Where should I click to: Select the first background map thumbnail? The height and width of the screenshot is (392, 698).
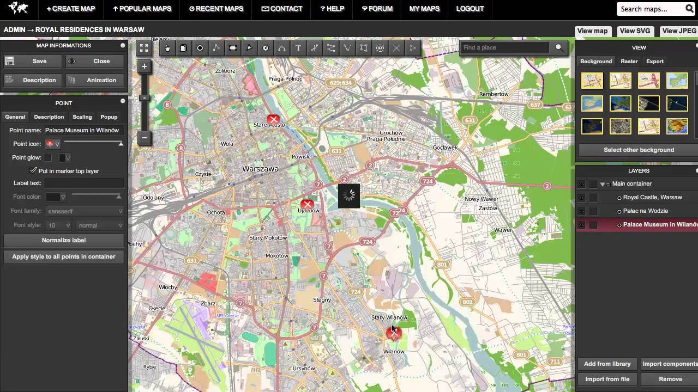pos(592,81)
